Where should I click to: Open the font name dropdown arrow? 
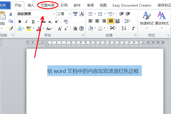pyautogui.click(x=54, y=14)
